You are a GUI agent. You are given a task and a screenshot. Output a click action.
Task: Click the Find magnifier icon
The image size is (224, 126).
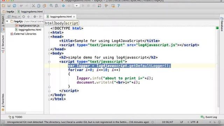pyautogui.click(x=51, y=6)
